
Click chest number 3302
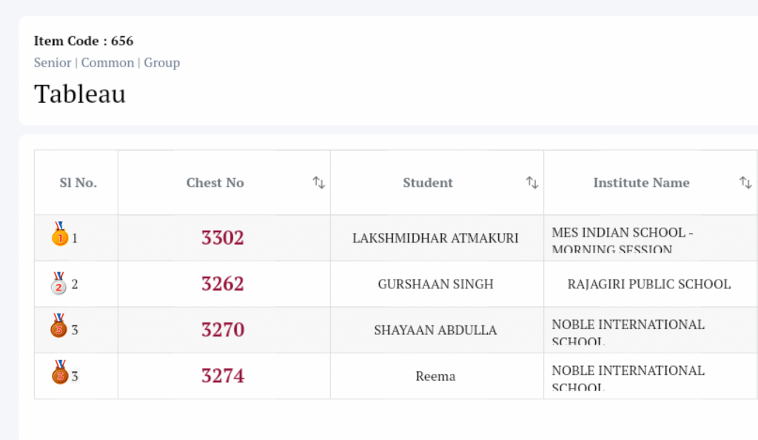tap(222, 238)
